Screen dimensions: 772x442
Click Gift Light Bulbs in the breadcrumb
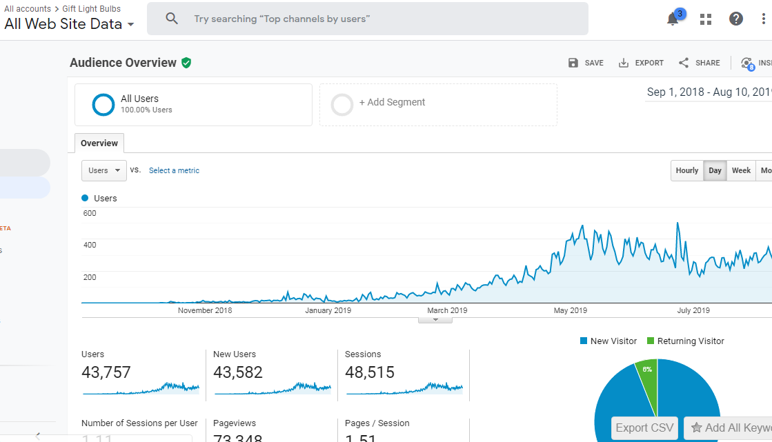click(91, 9)
